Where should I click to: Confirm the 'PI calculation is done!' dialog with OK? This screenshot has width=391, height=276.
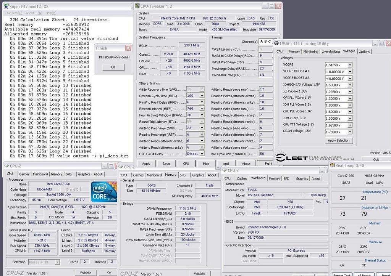pos(113,67)
